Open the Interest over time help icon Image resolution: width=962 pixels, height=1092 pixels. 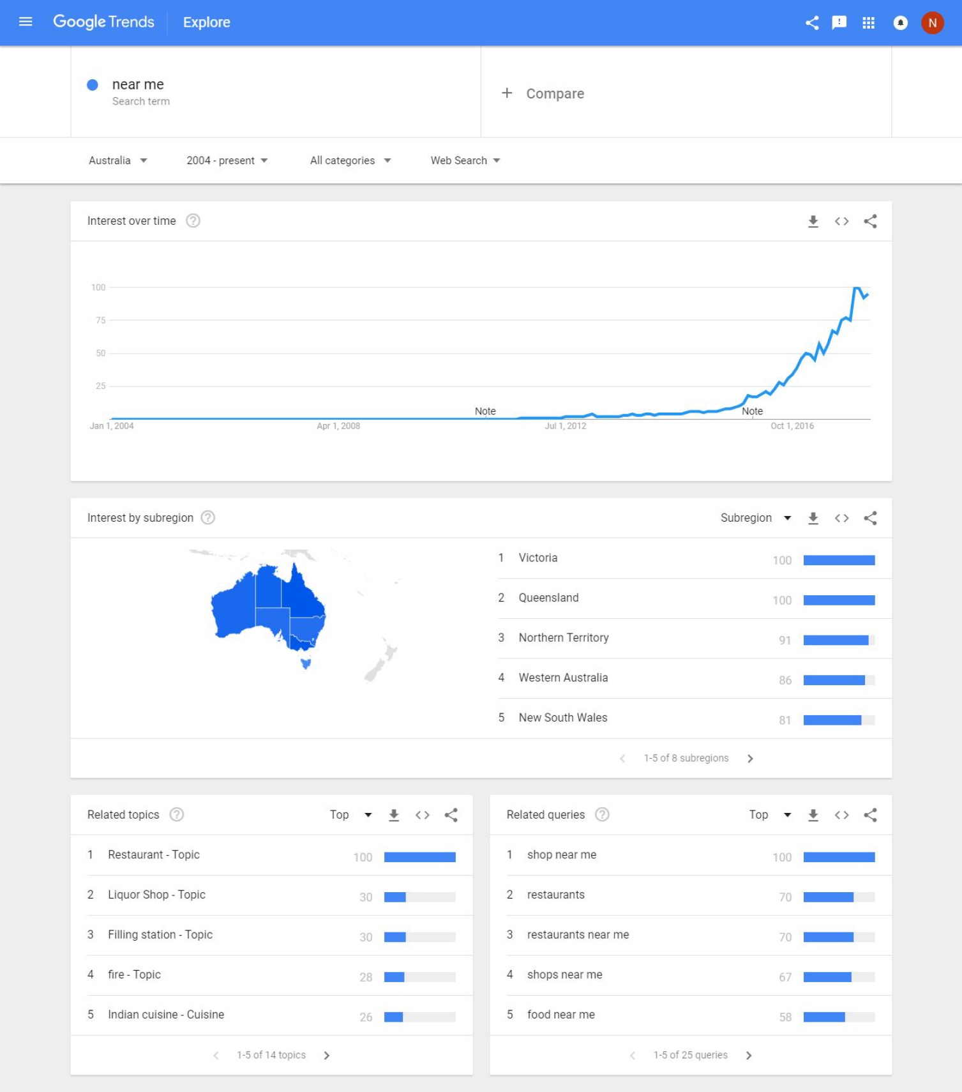[193, 221]
